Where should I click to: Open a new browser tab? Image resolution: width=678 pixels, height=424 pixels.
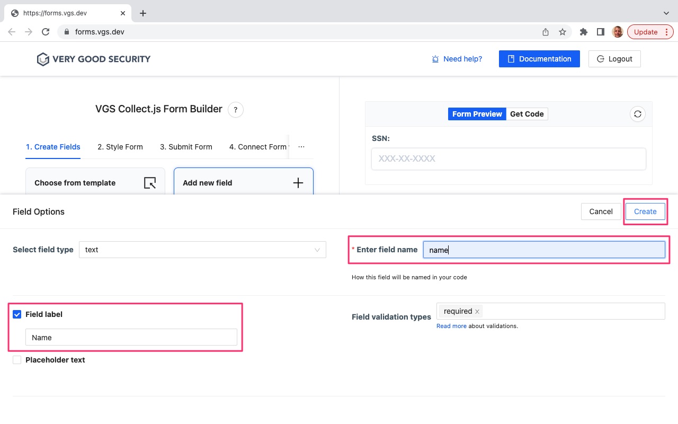pyautogui.click(x=143, y=13)
